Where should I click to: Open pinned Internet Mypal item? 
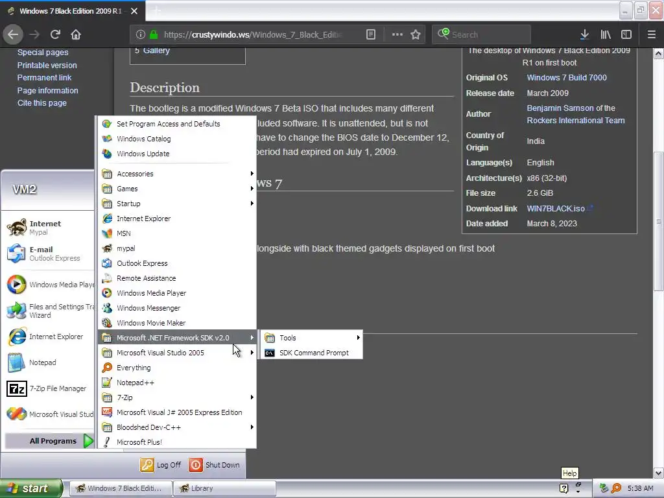[x=49, y=228]
